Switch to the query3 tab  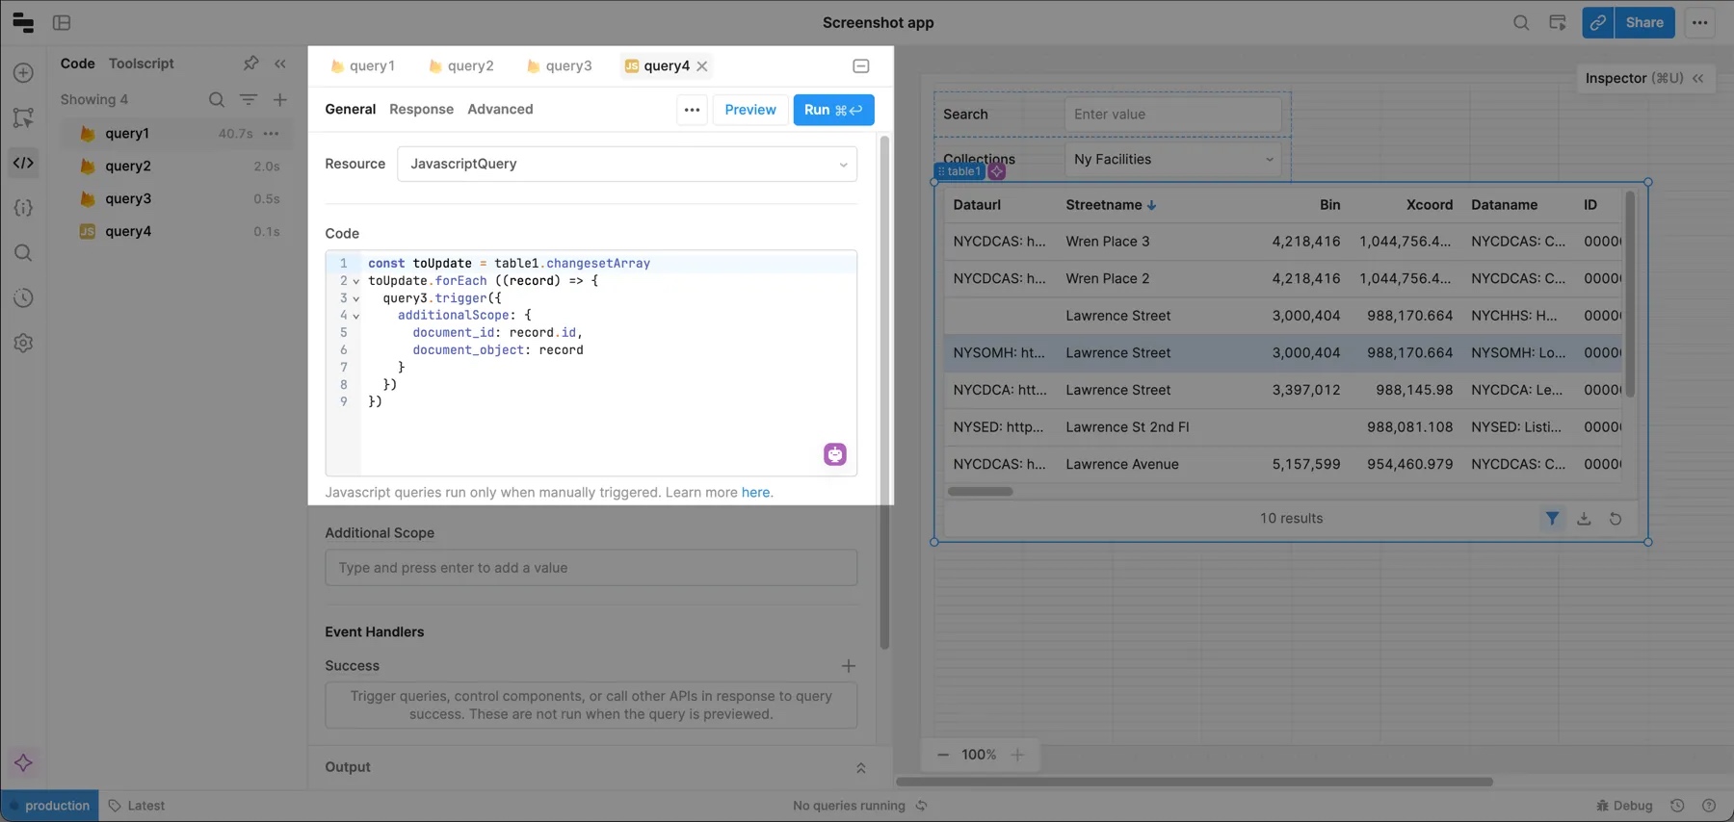(x=560, y=66)
